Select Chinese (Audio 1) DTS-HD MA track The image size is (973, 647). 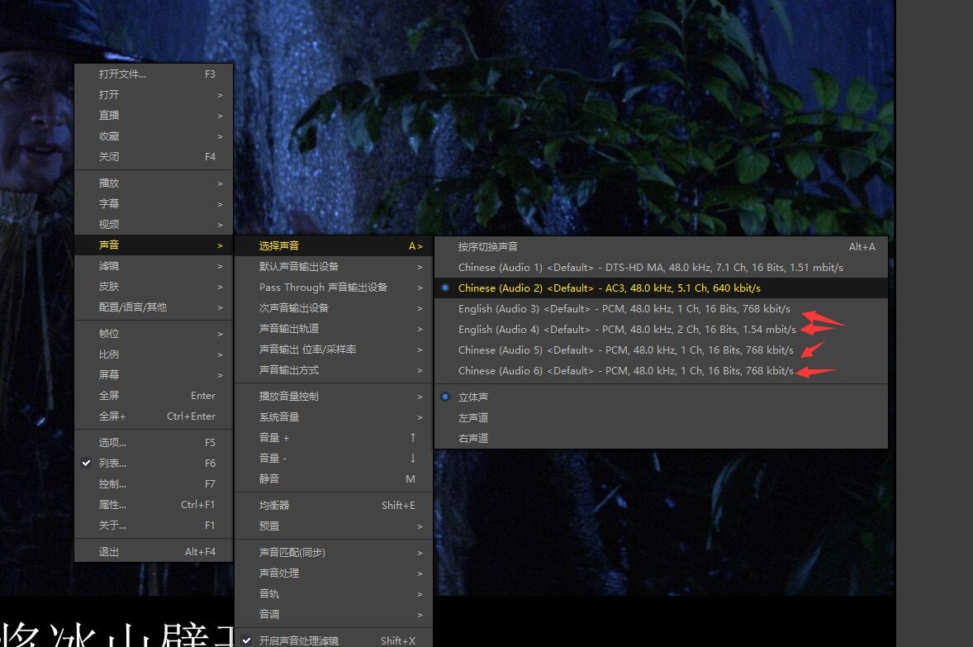coord(661,268)
